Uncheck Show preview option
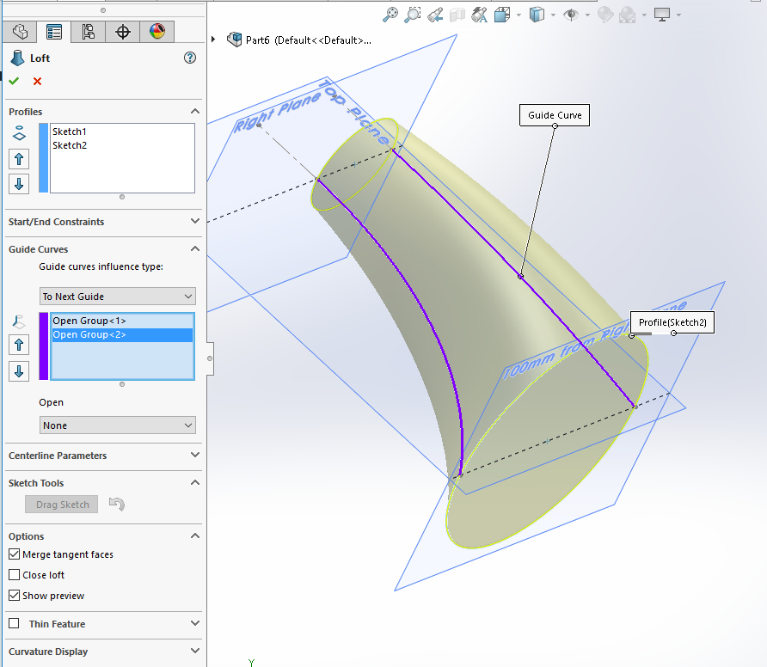The width and height of the screenshot is (767, 667). point(13,596)
